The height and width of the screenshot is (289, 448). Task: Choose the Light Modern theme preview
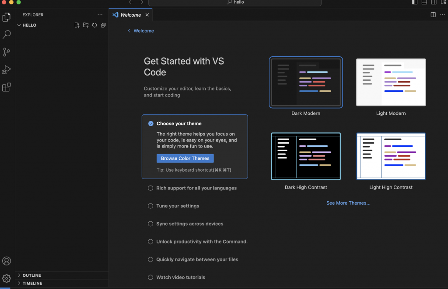coord(391,83)
